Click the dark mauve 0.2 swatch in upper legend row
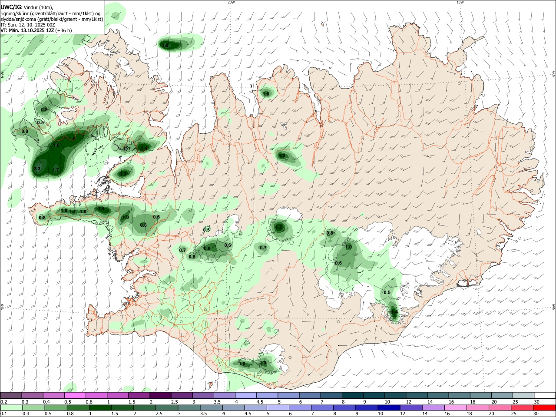 [11, 395]
